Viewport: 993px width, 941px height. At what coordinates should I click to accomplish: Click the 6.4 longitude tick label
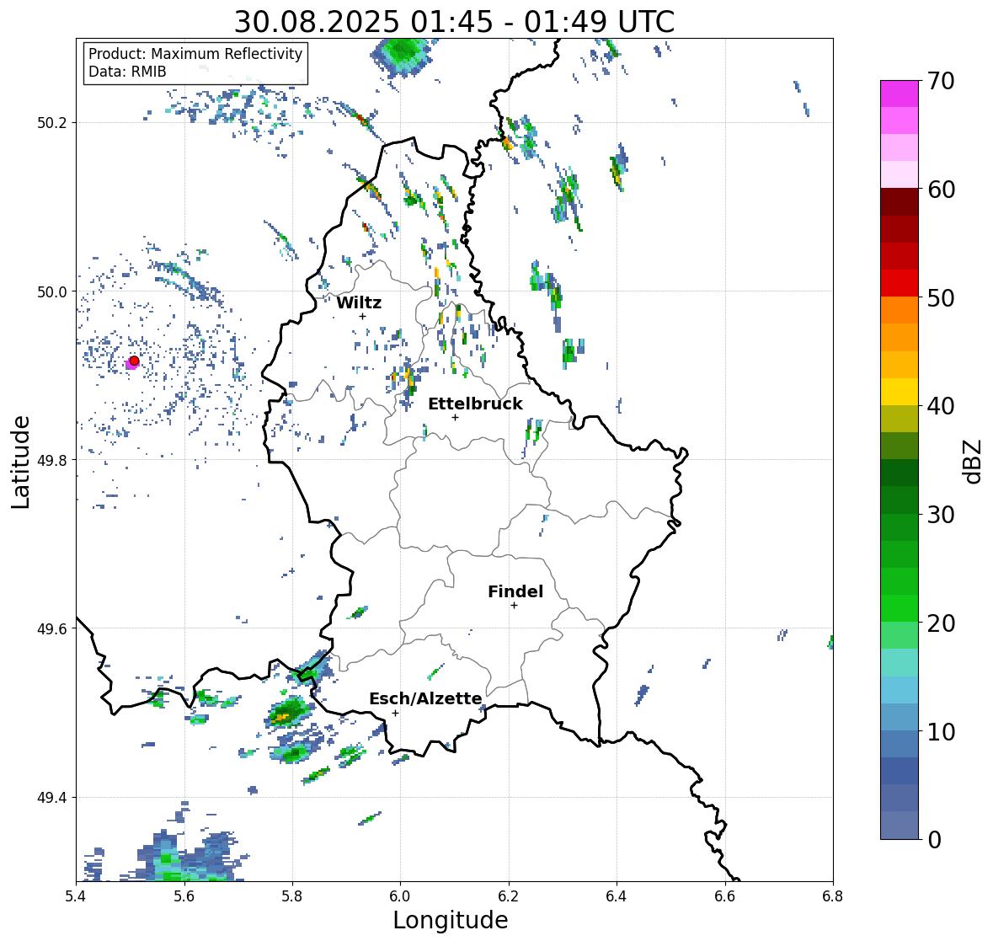[617, 896]
